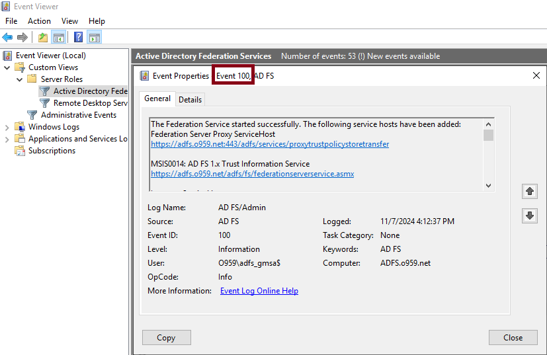Select Applications and Services Lo tree item
This screenshot has height=355, width=547.
point(78,138)
